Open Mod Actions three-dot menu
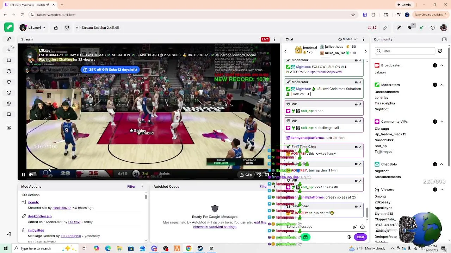The height and width of the screenshot is (253, 451). click(x=142, y=187)
